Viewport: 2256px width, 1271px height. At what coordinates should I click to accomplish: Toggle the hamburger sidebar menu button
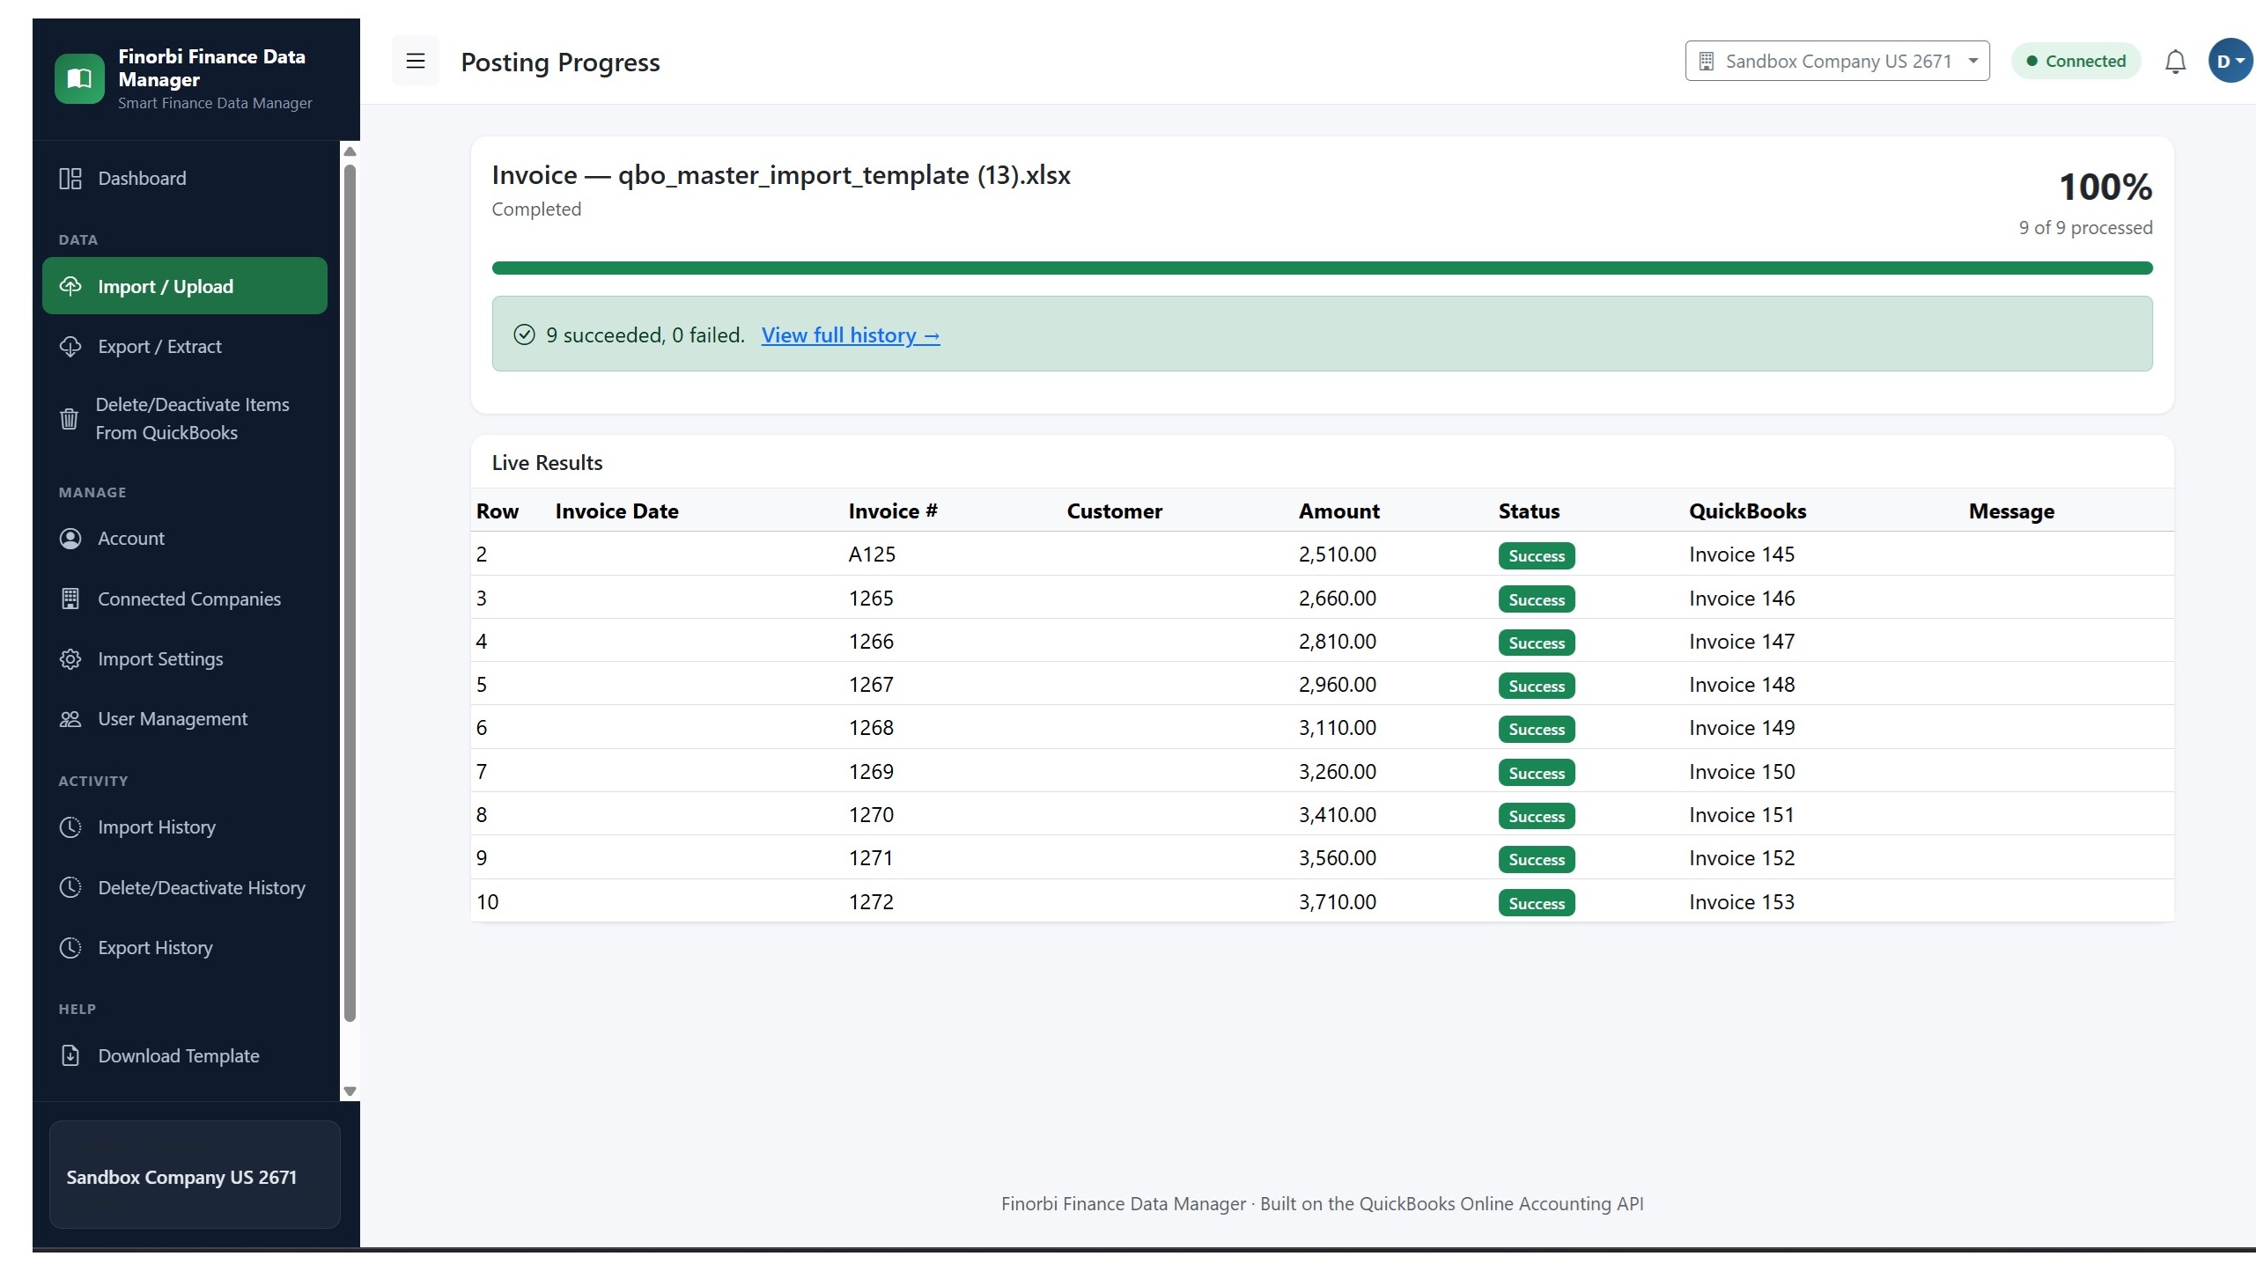415,61
